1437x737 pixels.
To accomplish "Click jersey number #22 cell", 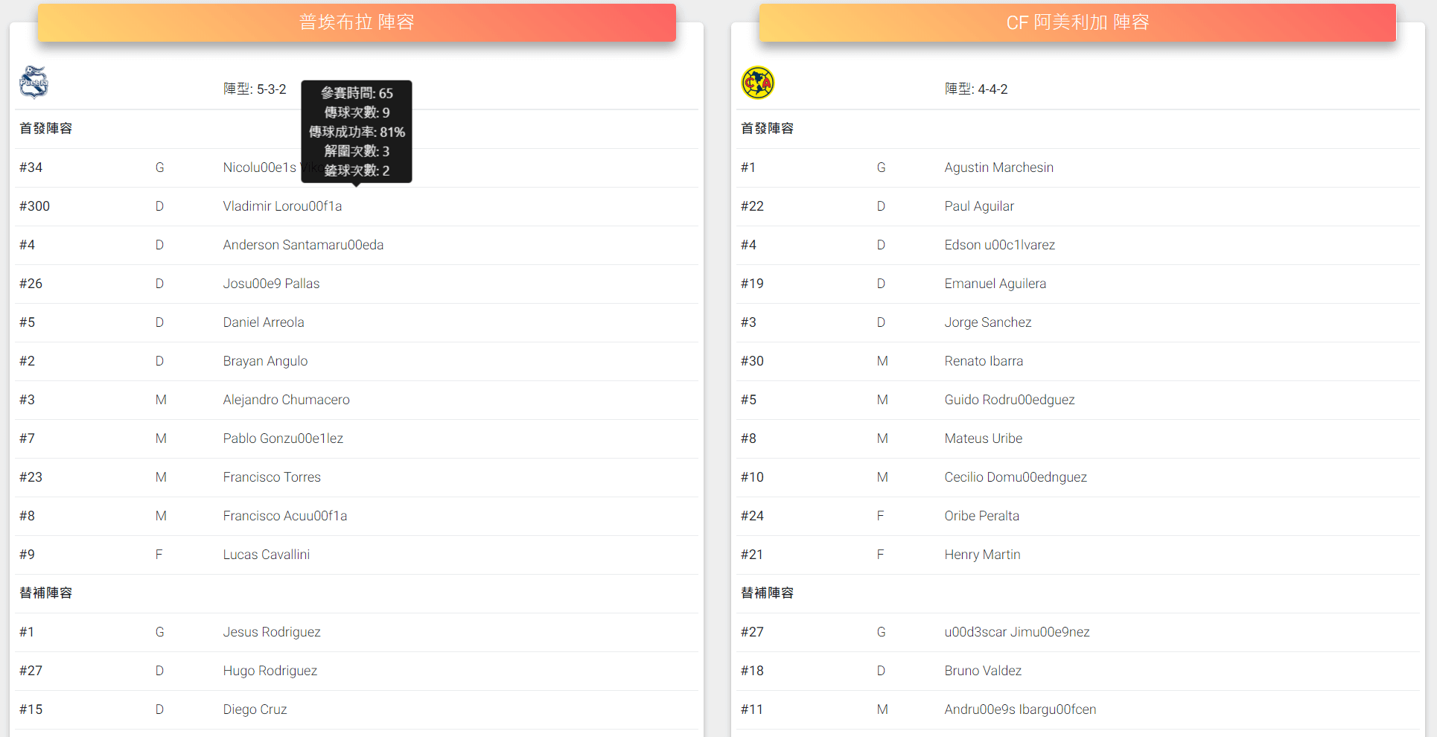I will click(x=752, y=206).
